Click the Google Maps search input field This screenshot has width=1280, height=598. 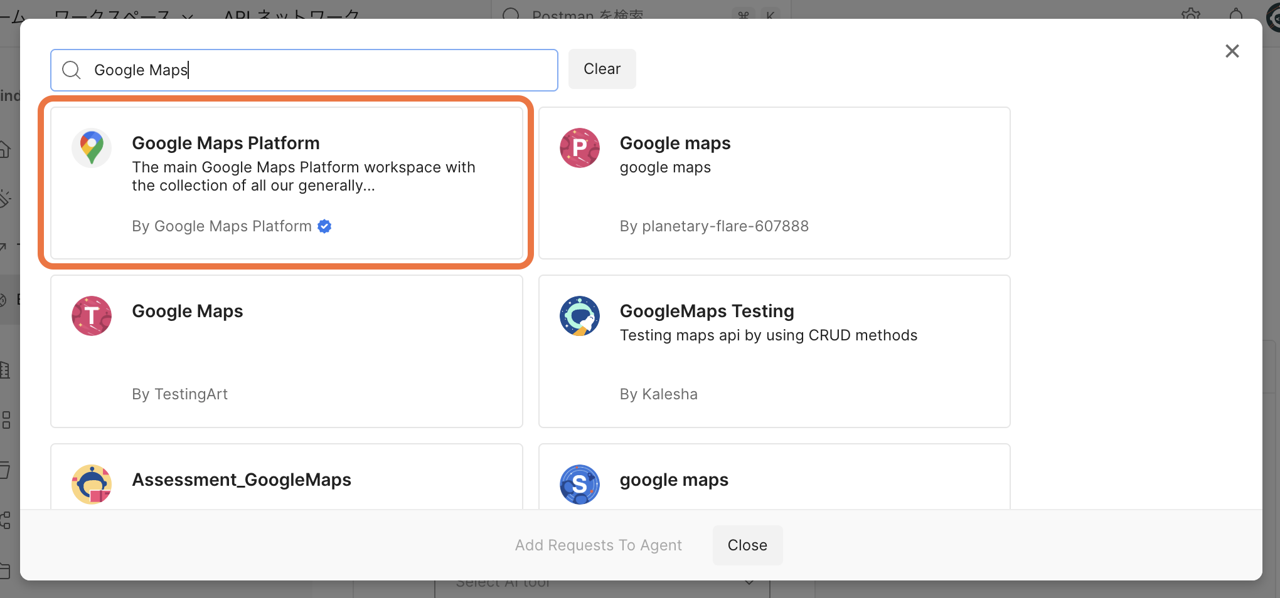304,70
